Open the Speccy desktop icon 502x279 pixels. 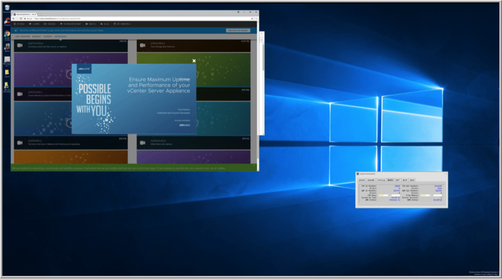point(7,48)
